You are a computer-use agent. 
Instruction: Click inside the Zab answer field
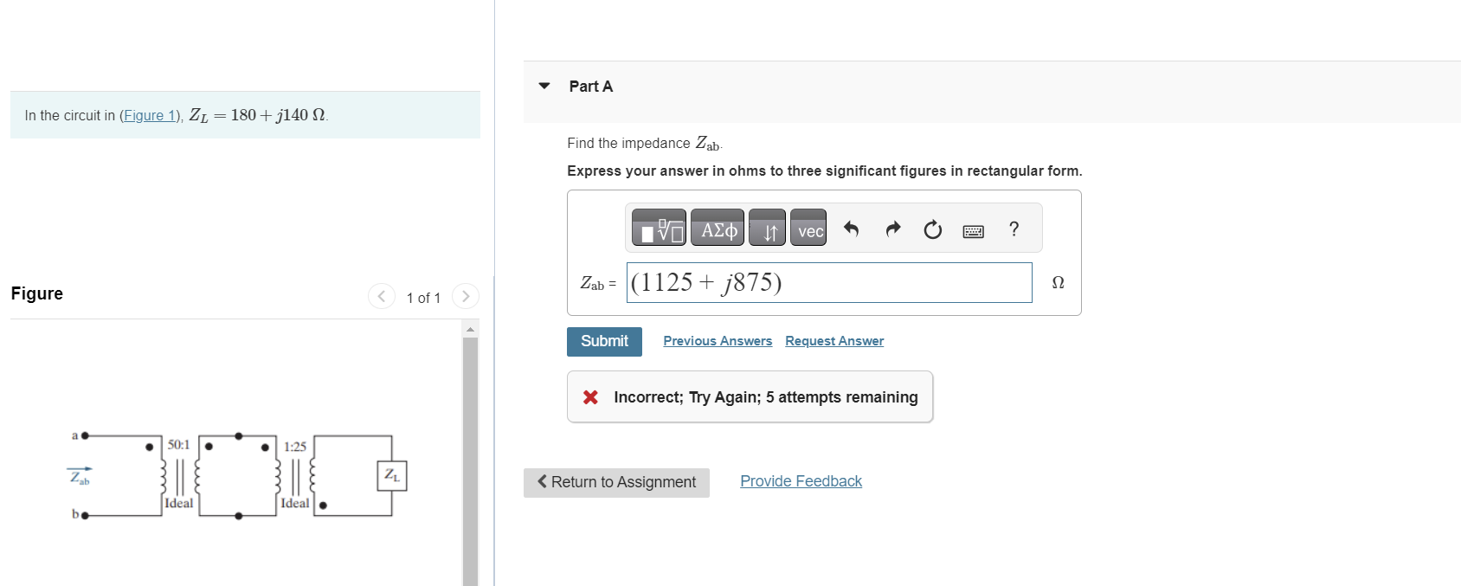click(828, 282)
